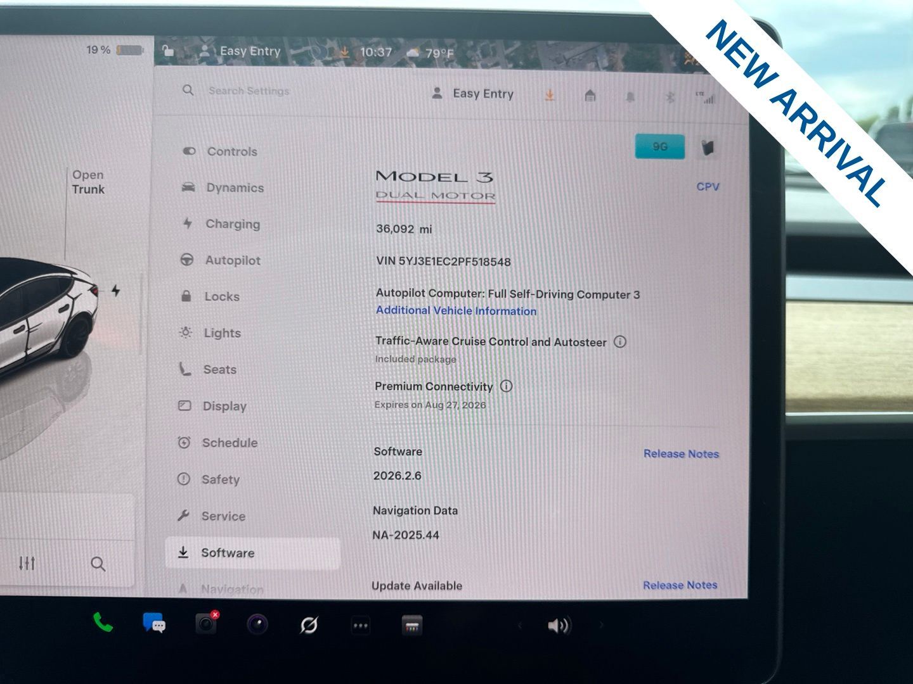Screen dimensions: 913x684
Task: Select the Software settings menu
Action: click(x=253, y=553)
